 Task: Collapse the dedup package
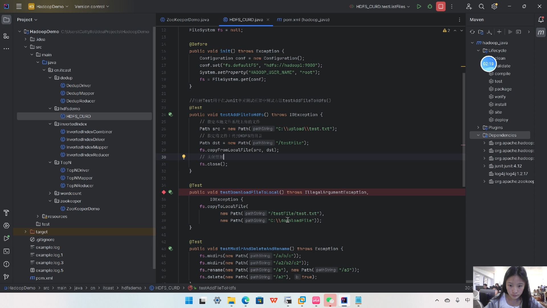(x=50, y=78)
